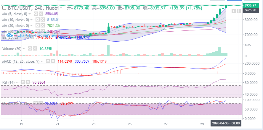The image size is (263, 130).
Task: Click the 7000.00 price axis label
Action: pyautogui.click(x=251, y=35)
